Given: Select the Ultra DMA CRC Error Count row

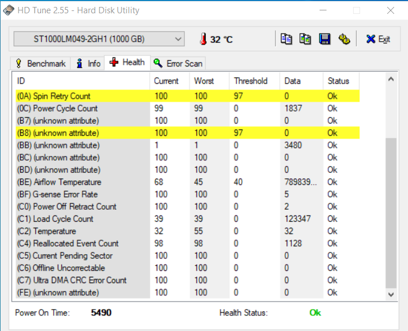Looking at the screenshot, I should pyautogui.click(x=188, y=280).
